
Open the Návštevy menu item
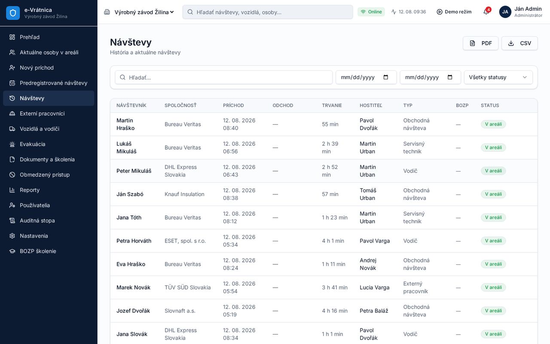[x=49, y=98]
